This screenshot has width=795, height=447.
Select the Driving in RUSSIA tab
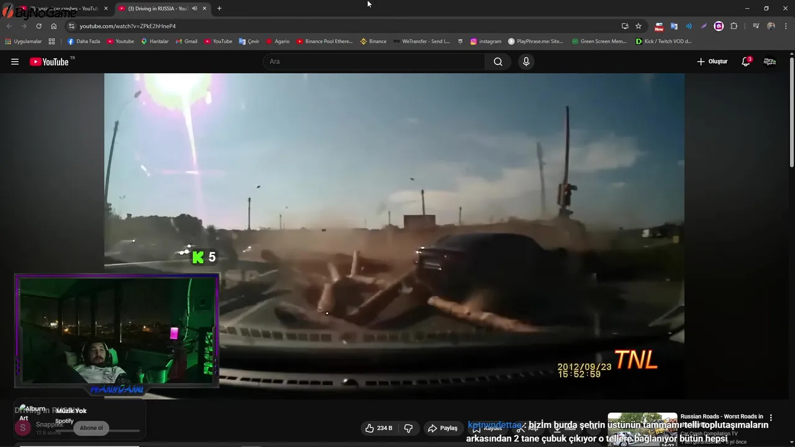point(158,9)
